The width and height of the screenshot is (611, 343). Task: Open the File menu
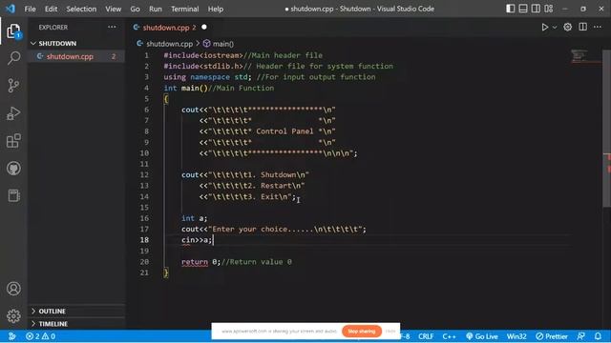tap(30, 9)
